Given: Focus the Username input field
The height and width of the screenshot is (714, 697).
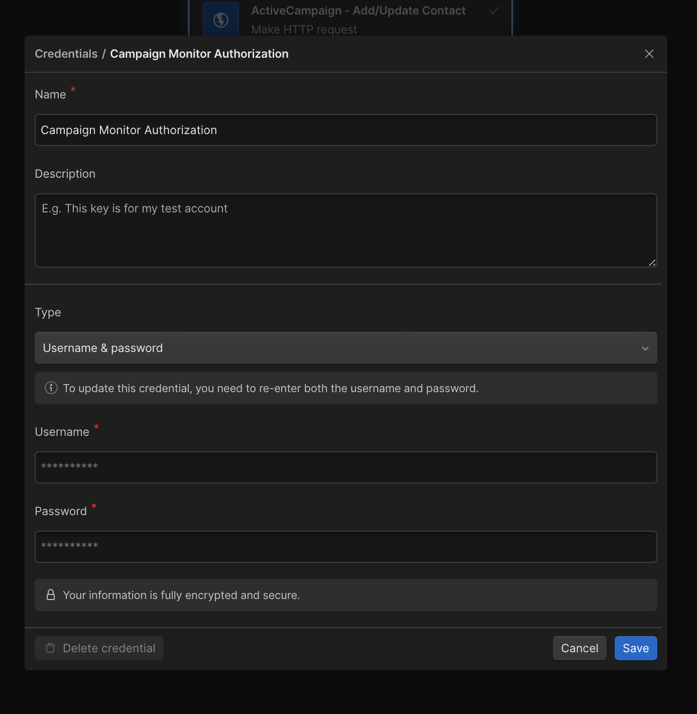Looking at the screenshot, I should point(345,467).
